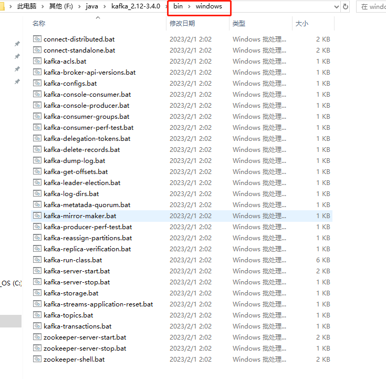The height and width of the screenshot is (379, 386).
Task: Click the kafka-leader-election.bat file icon
Action: click(37, 182)
